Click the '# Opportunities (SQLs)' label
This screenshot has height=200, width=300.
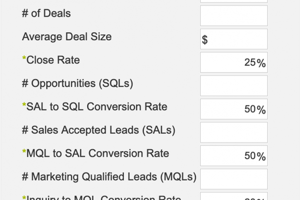77,84
